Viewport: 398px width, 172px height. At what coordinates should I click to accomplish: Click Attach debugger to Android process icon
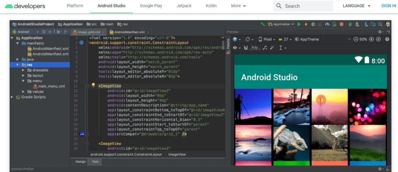(x=335, y=24)
